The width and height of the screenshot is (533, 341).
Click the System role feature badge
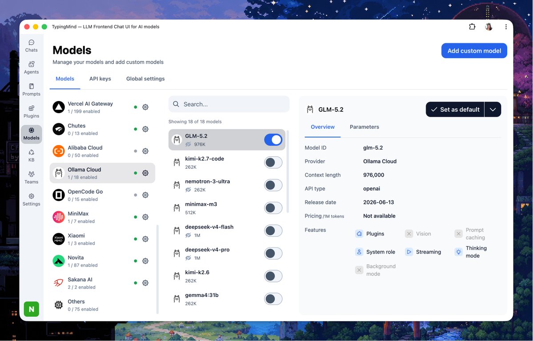[375, 252]
